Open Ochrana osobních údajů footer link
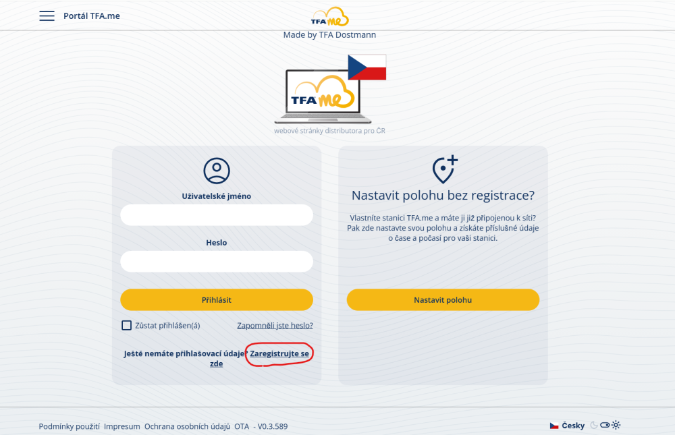 (x=187, y=426)
